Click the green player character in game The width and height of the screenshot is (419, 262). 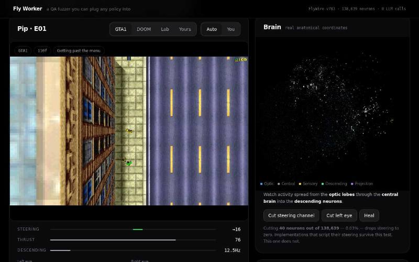point(129,163)
